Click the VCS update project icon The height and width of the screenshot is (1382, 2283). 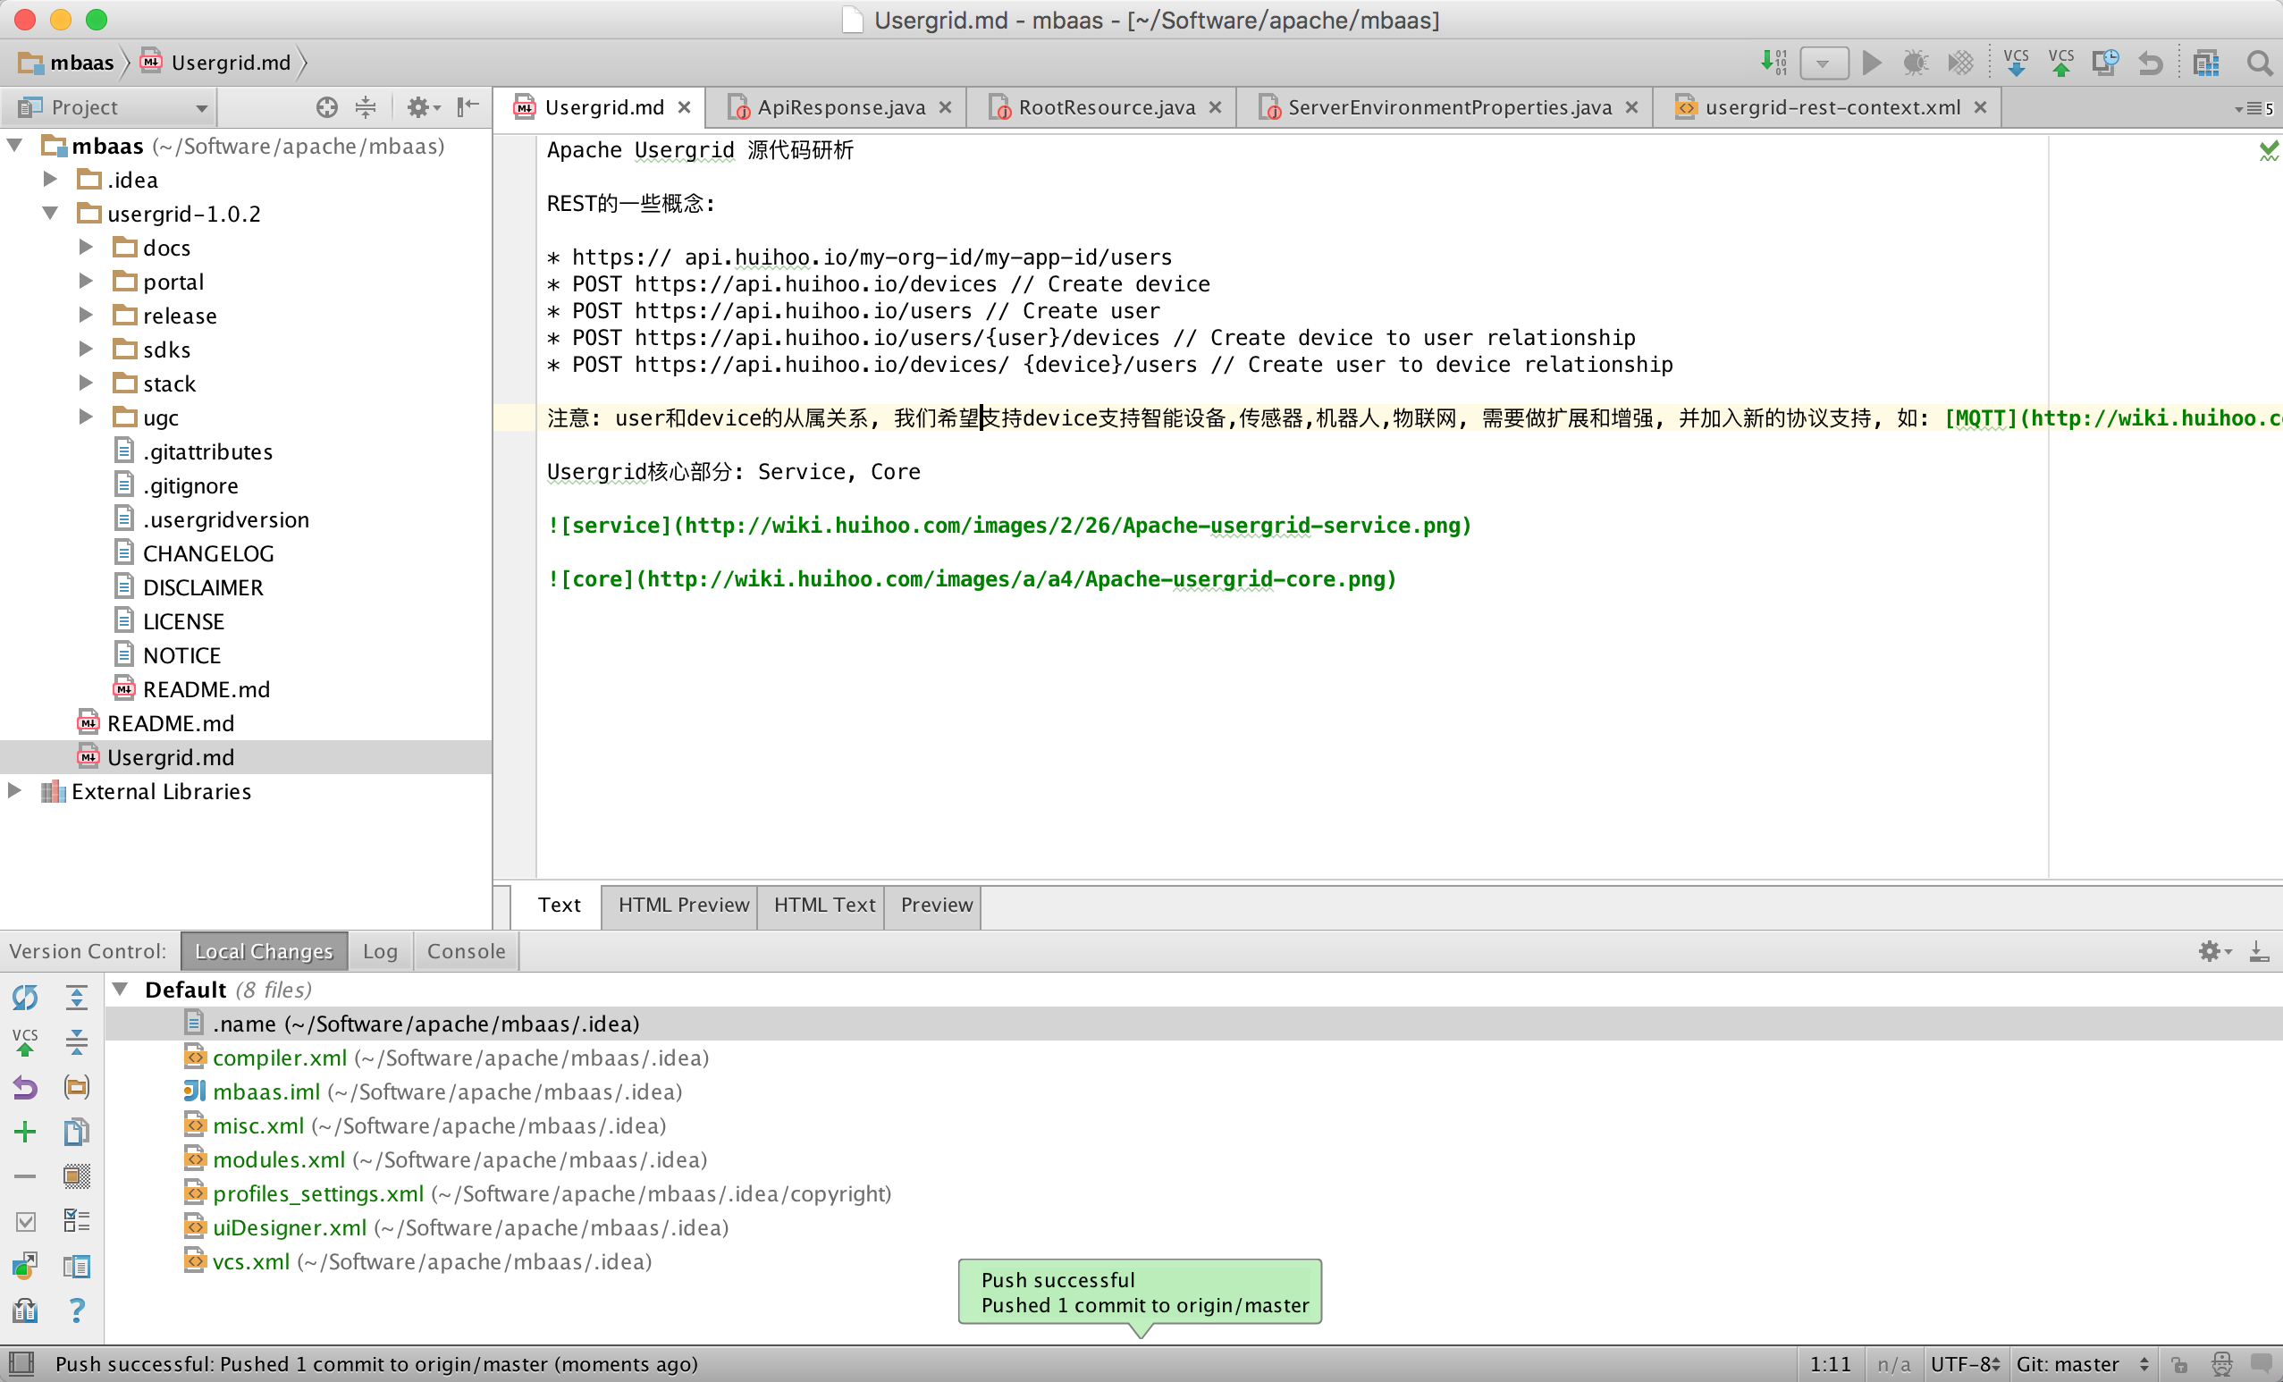[2015, 63]
